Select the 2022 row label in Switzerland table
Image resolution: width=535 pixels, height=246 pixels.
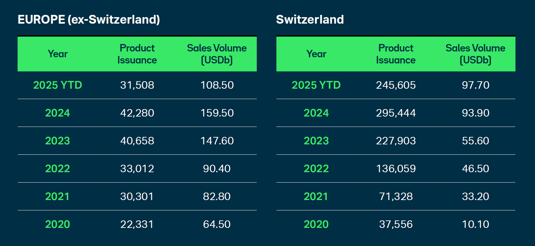[x=316, y=168]
